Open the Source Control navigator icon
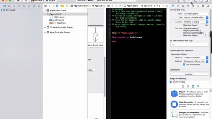212x119 pixels. 9,6
